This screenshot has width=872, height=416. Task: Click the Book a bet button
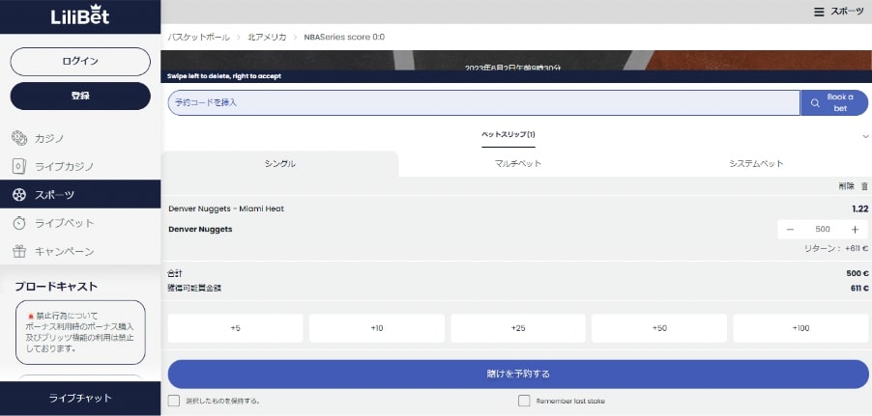click(834, 102)
